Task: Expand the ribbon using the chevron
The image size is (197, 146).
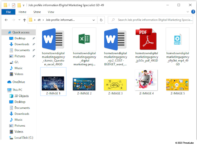Action: 188,12
